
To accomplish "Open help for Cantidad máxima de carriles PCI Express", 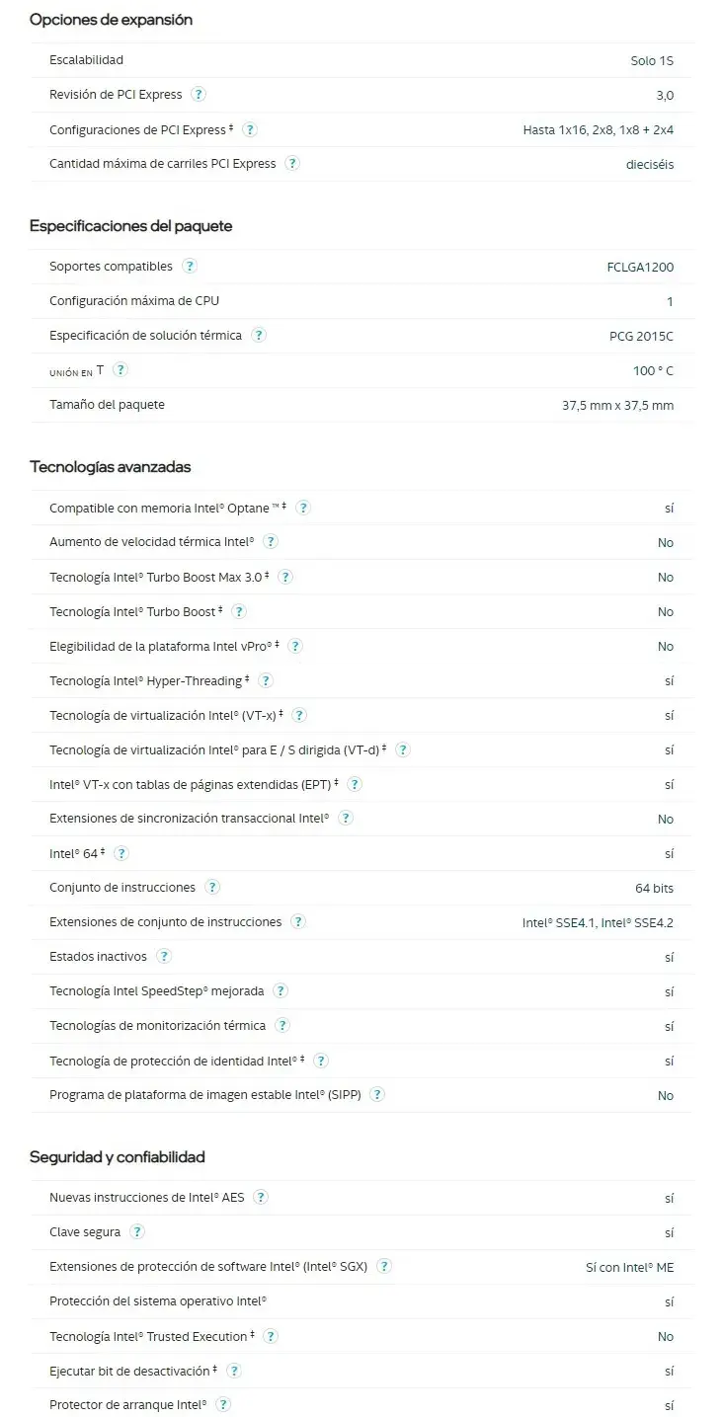I will pyautogui.click(x=292, y=164).
